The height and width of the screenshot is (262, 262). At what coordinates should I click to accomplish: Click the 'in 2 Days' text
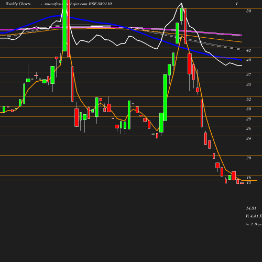pyautogui.click(x=254, y=224)
